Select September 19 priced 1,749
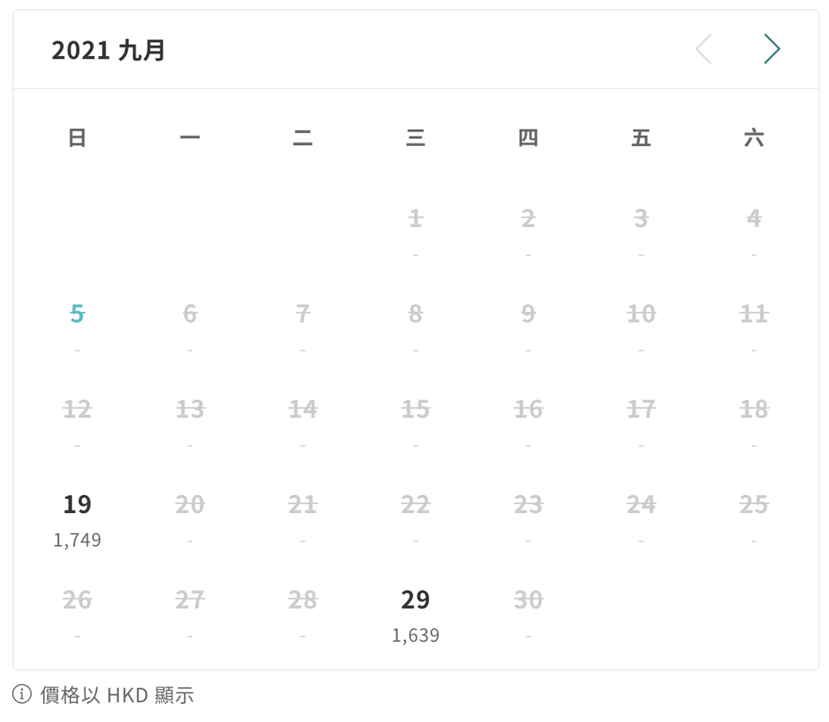 click(x=77, y=518)
